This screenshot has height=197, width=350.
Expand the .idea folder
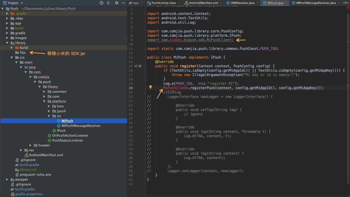point(7,18)
